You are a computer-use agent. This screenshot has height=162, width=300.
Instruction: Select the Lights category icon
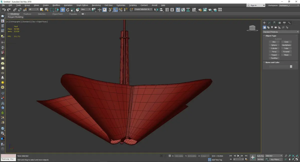coord(272,27)
